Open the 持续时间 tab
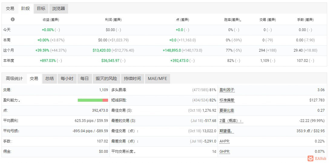This screenshot has height=163, width=329. click(x=132, y=78)
